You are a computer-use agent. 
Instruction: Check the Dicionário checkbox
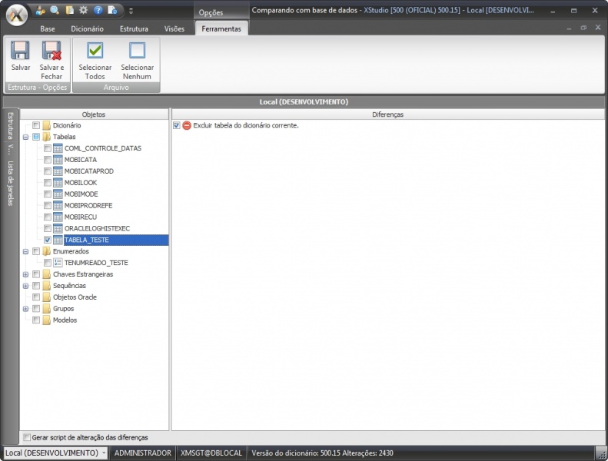pyautogui.click(x=36, y=125)
